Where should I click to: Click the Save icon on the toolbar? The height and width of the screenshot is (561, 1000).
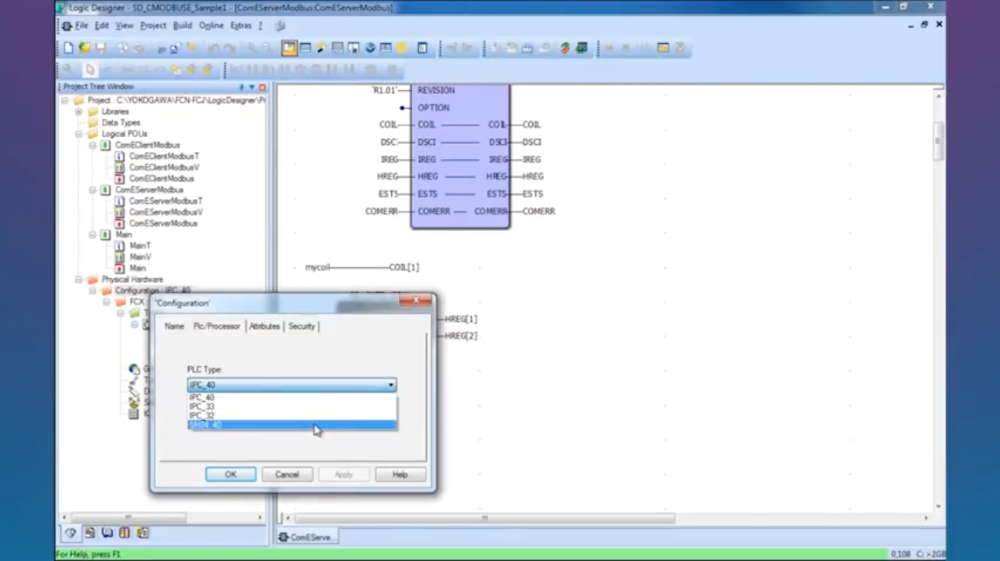click(x=101, y=48)
